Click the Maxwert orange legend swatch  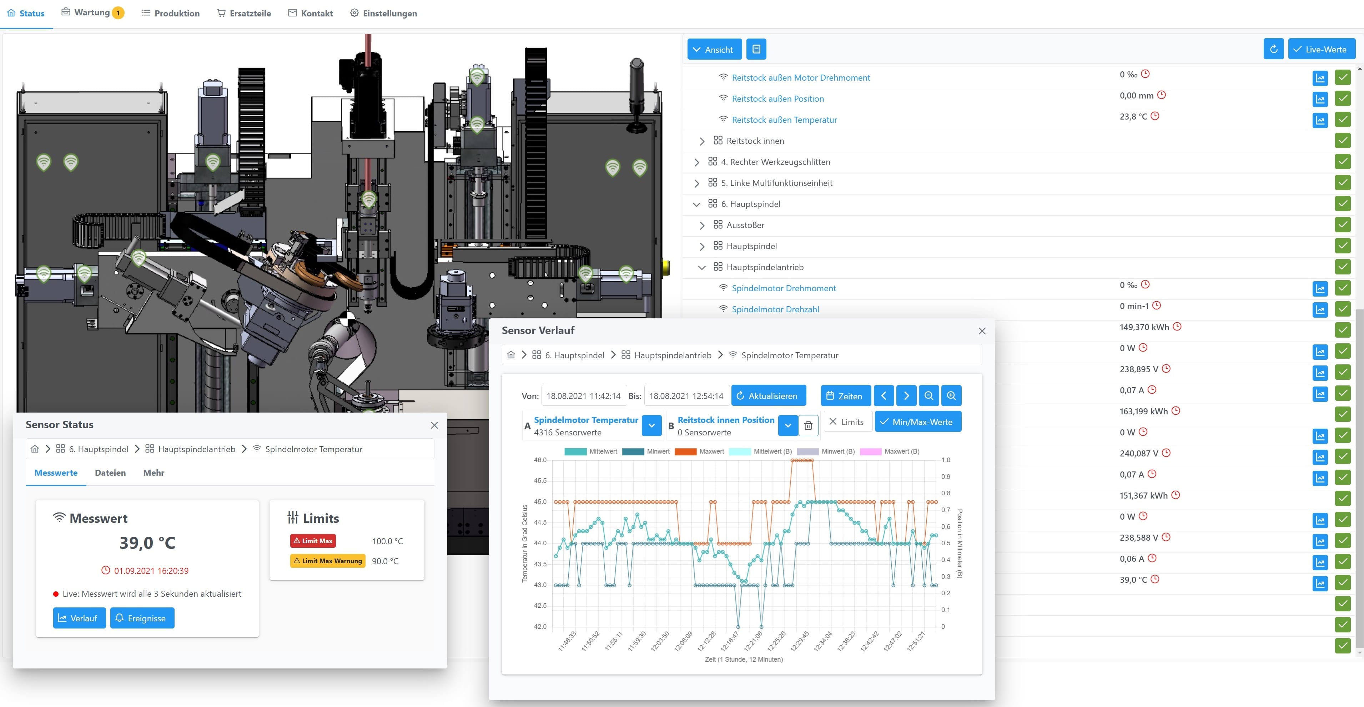[685, 451]
